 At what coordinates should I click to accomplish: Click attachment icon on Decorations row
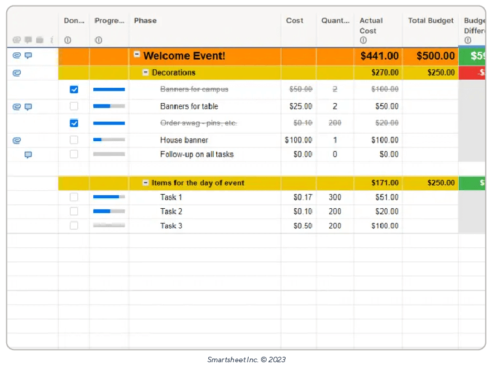(17, 72)
